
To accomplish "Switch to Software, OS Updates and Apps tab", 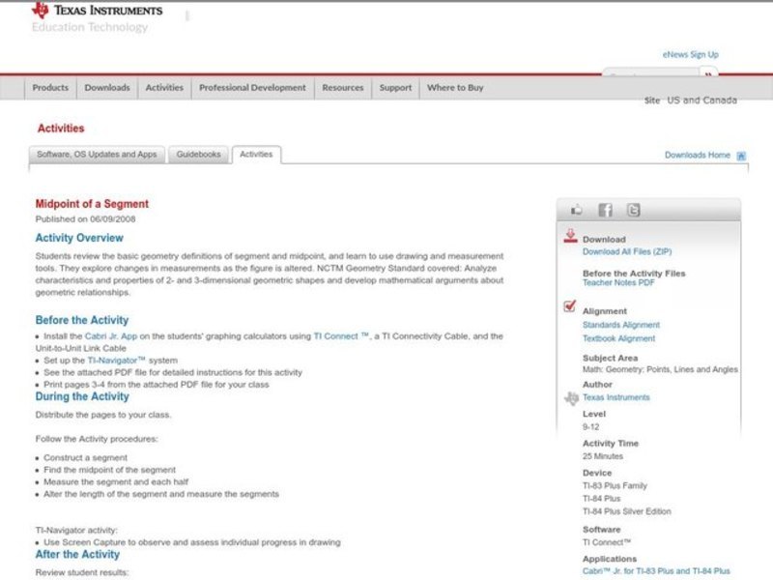I will coord(97,155).
